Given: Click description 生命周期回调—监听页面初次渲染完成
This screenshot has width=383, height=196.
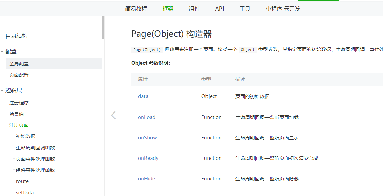Looking at the screenshot, I should pyautogui.click(x=277, y=159).
